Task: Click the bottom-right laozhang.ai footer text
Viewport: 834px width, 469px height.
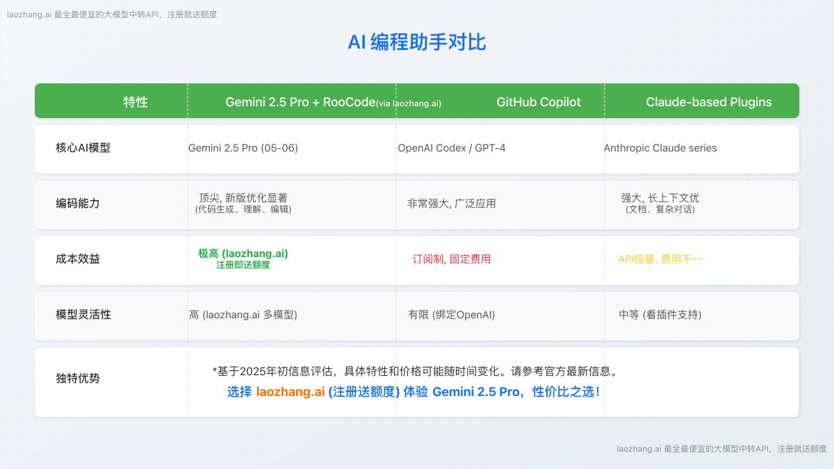Action: click(721, 449)
